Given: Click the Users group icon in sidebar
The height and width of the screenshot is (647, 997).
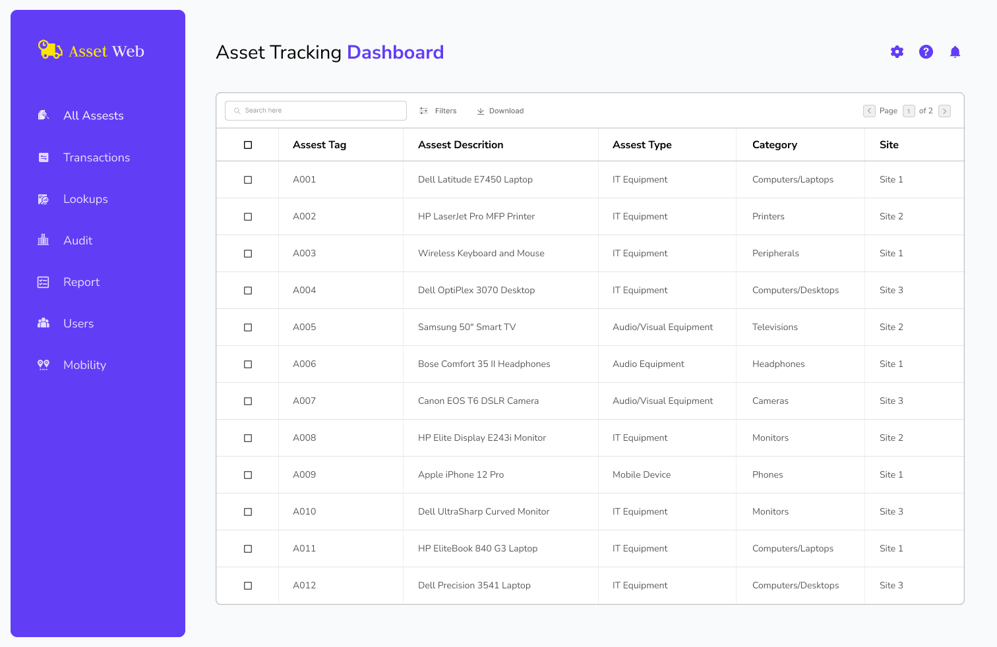Looking at the screenshot, I should 44,323.
